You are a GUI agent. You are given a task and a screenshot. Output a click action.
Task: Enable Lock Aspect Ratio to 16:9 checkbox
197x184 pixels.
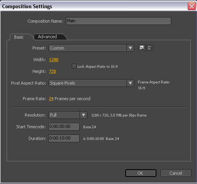[74, 66]
